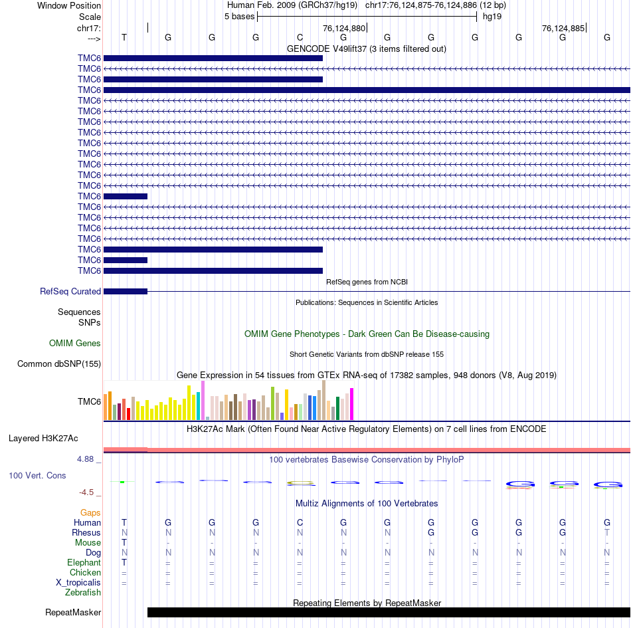
Task: Click the 'Gaps' row label
Action: (x=90, y=512)
